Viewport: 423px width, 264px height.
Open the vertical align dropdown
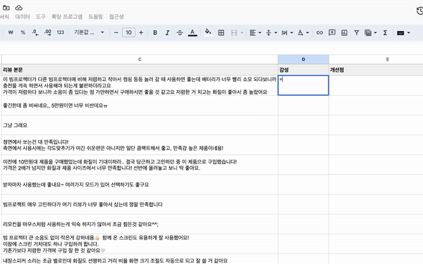tap(271, 32)
